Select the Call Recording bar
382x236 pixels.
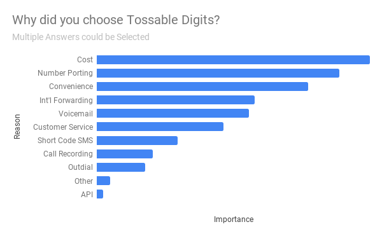click(x=125, y=154)
